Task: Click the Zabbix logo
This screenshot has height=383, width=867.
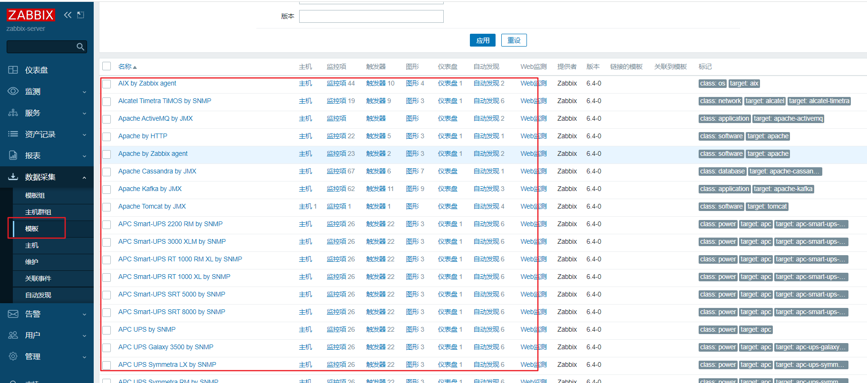Action: [x=30, y=15]
